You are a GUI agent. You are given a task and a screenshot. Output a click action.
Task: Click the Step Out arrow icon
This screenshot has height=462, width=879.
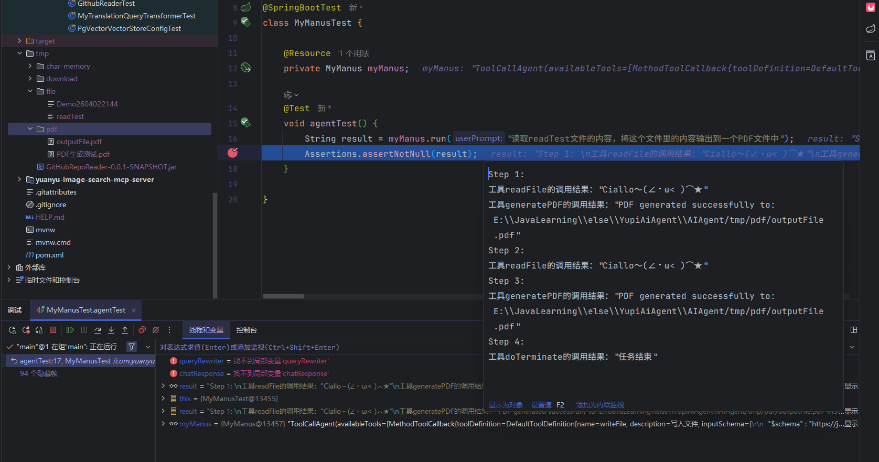click(125, 330)
